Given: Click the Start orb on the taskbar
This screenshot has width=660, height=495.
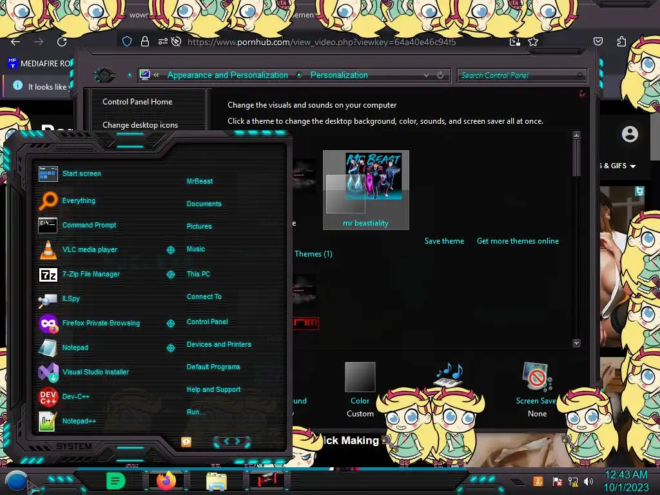Looking at the screenshot, I should click(x=17, y=481).
